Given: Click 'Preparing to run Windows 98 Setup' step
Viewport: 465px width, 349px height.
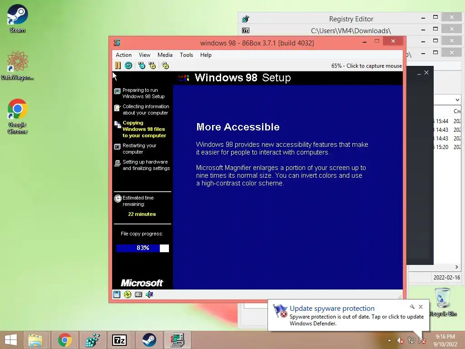Looking at the screenshot, I should point(143,93).
